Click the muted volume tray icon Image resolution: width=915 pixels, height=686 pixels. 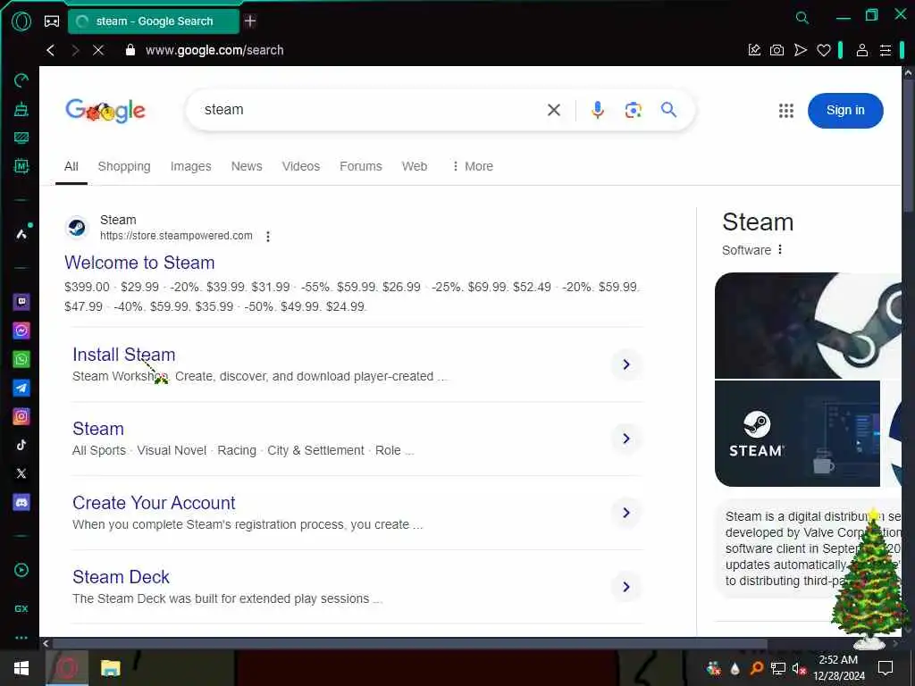pos(798,668)
